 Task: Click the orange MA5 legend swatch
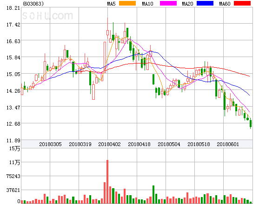click(127, 3)
